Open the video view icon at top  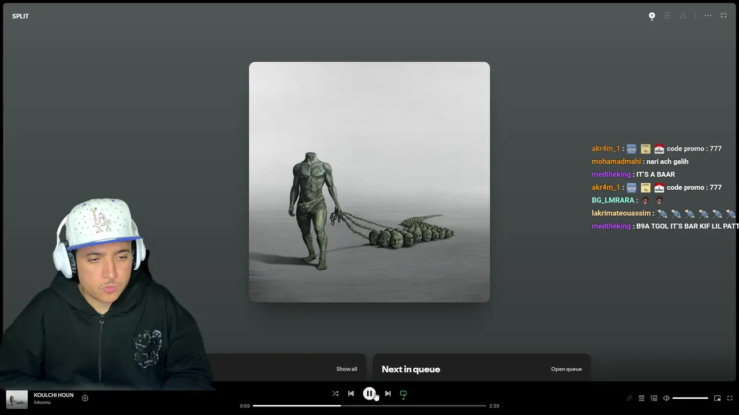pos(667,16)
